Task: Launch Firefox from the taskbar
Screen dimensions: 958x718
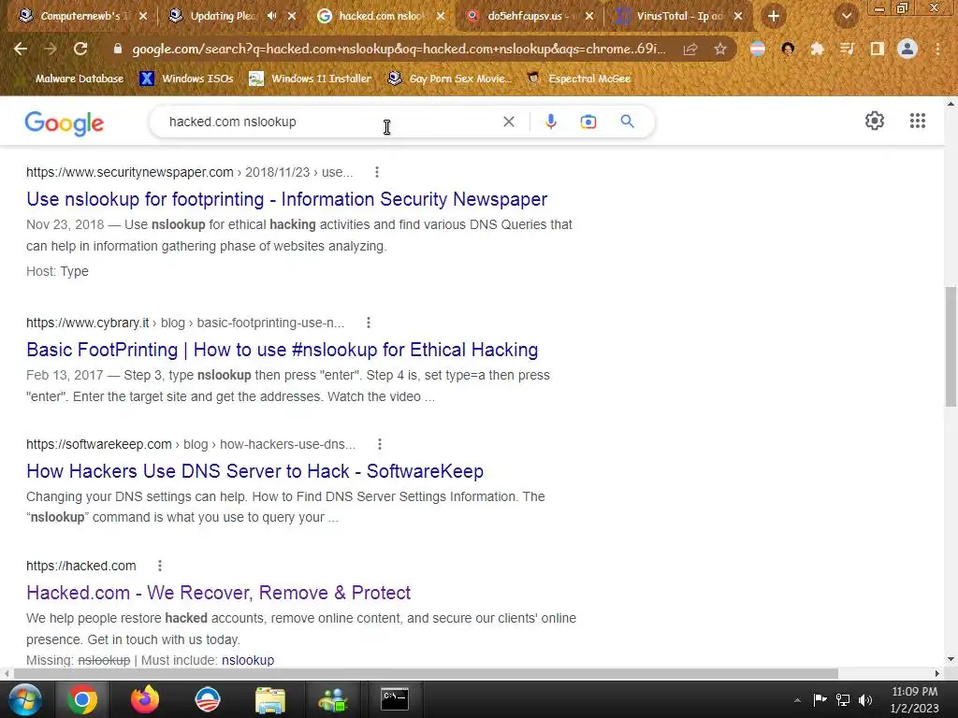Action: pos(145,699)
